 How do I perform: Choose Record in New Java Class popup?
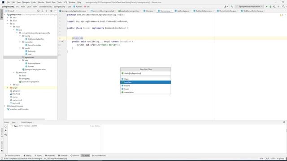[x=145, y=85]
